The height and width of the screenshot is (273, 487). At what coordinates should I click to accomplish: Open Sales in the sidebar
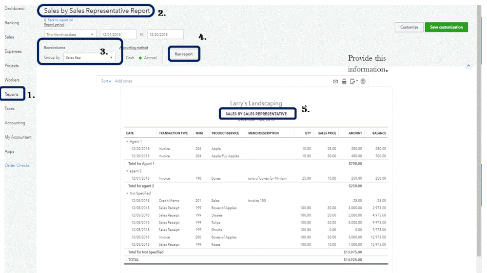(9, 37)
